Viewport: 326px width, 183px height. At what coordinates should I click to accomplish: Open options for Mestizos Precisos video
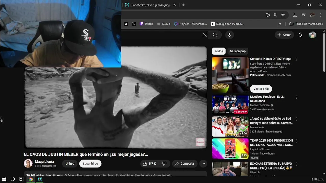[296, 97]
